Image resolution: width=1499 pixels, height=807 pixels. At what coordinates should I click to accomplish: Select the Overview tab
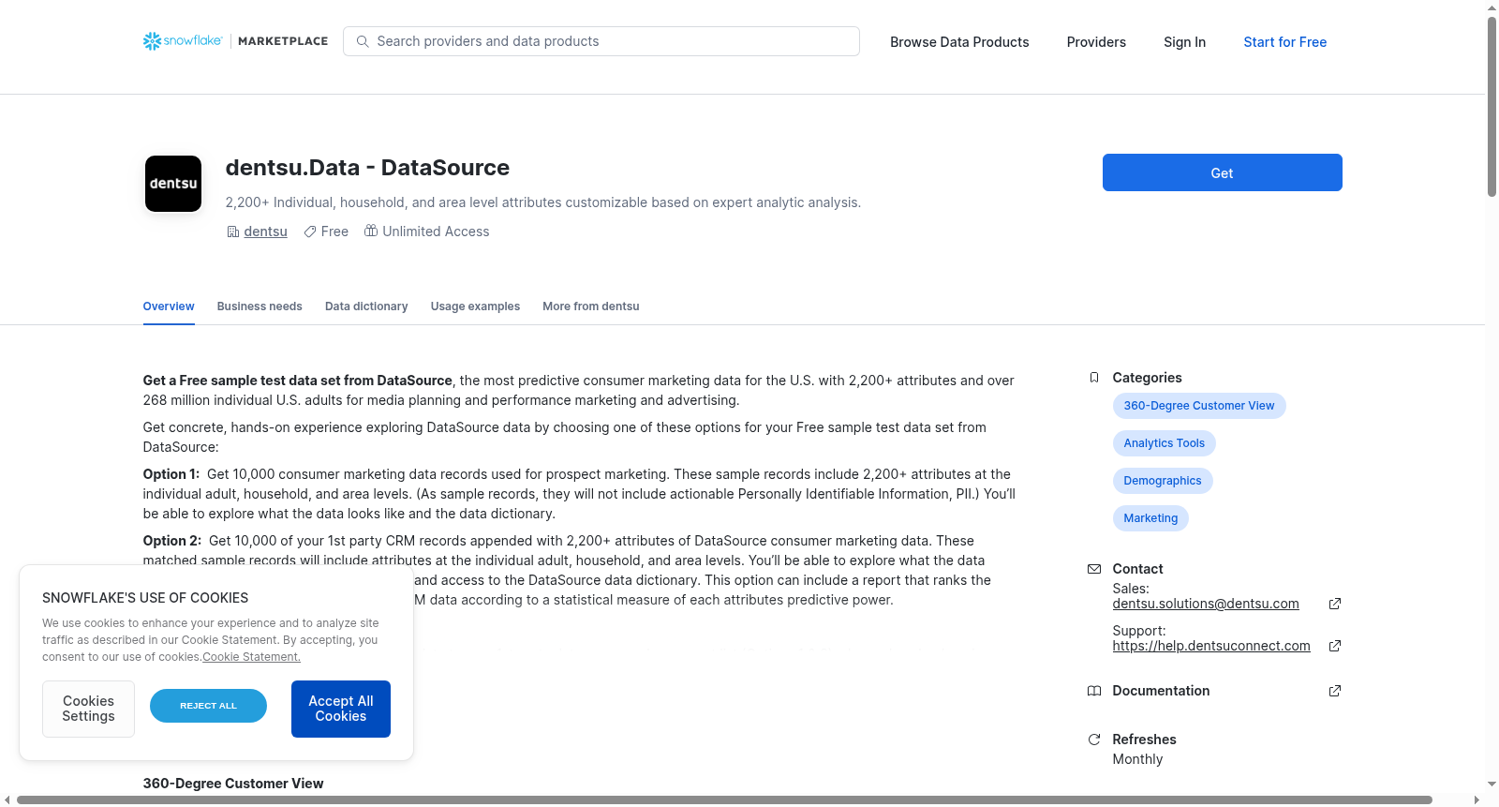coord(169,306)
